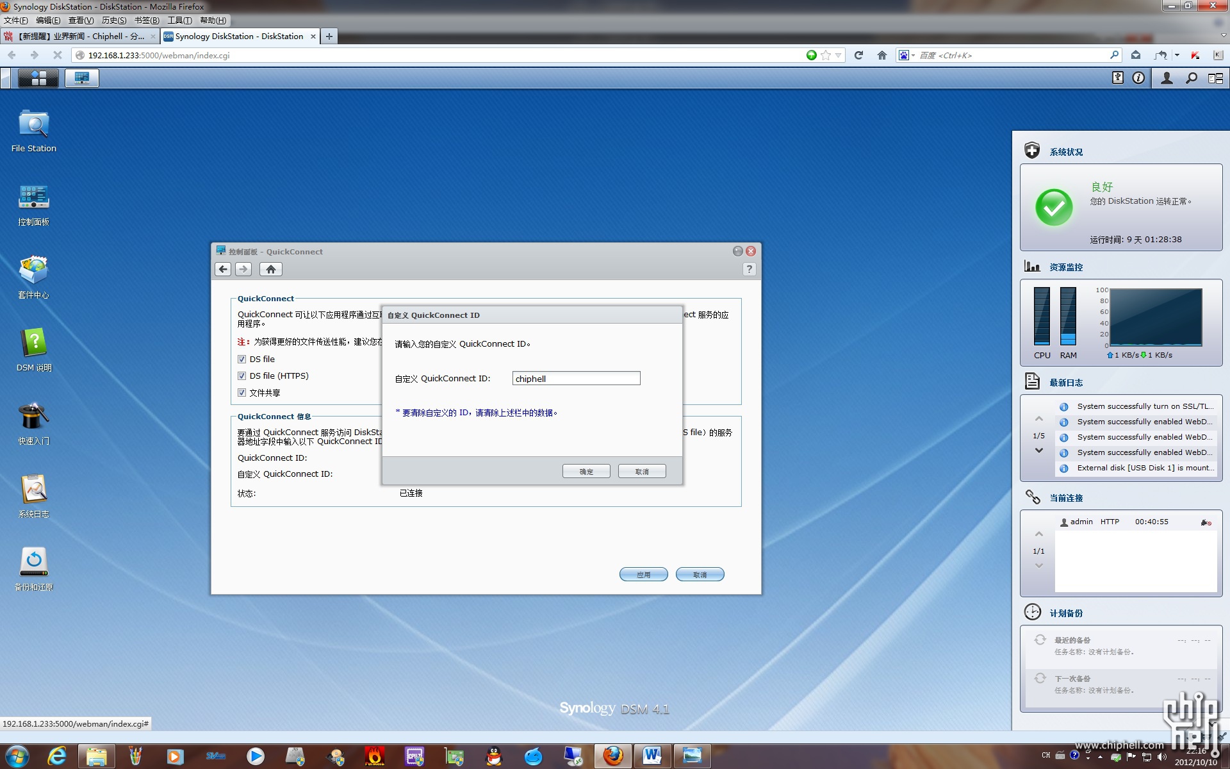This screenshot has width=1230, height=769.
Task: Open help for the QuickConnect window
Action: [749, 269]
